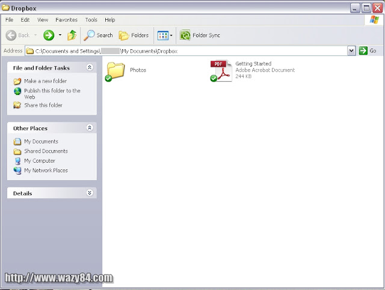Viewport: 385px width, 290px height.
Task: Click the Publish to Web globe icon
Action: [x=17, y=91]
